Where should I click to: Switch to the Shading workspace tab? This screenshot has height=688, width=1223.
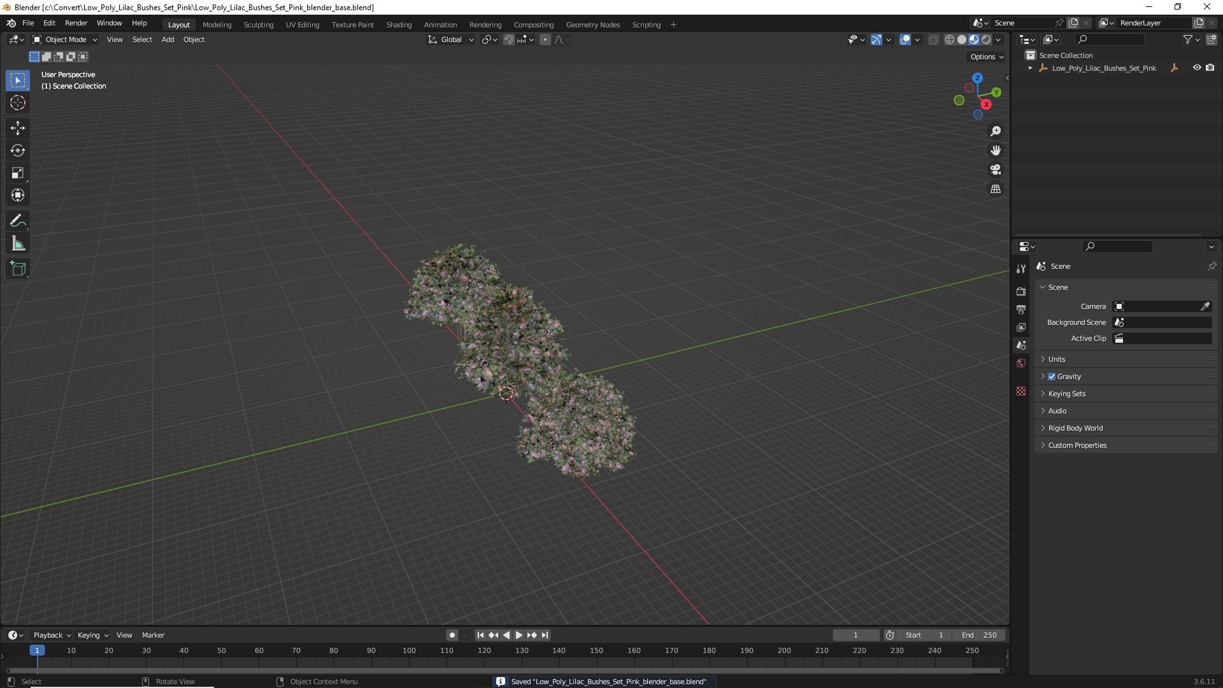(x=399, y=25)
